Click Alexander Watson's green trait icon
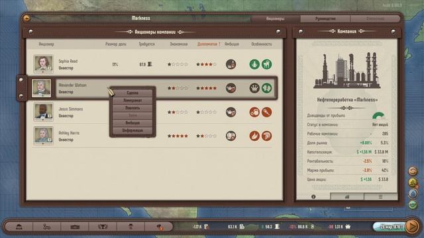 coord(266,88)
